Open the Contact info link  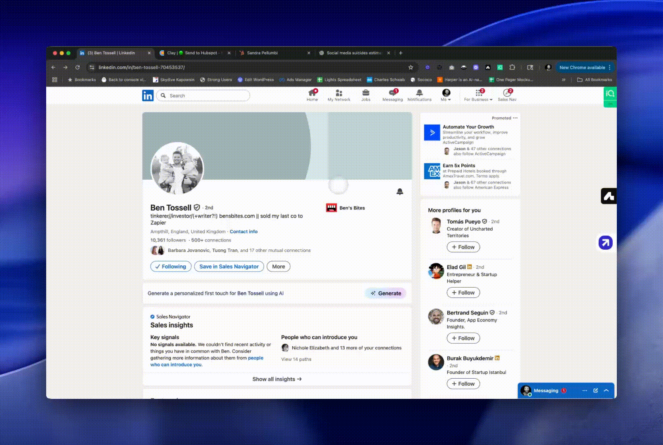pyautogui.click(x=244, y=232)
